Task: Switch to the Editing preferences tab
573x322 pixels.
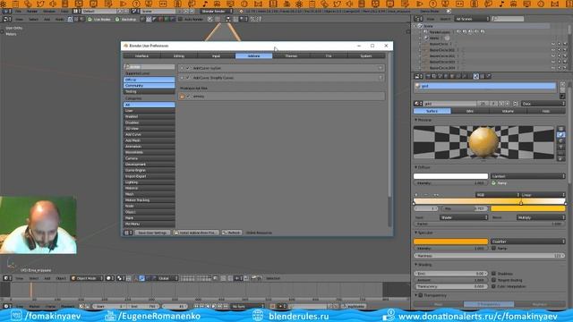Action: click(x=179, y=55)
